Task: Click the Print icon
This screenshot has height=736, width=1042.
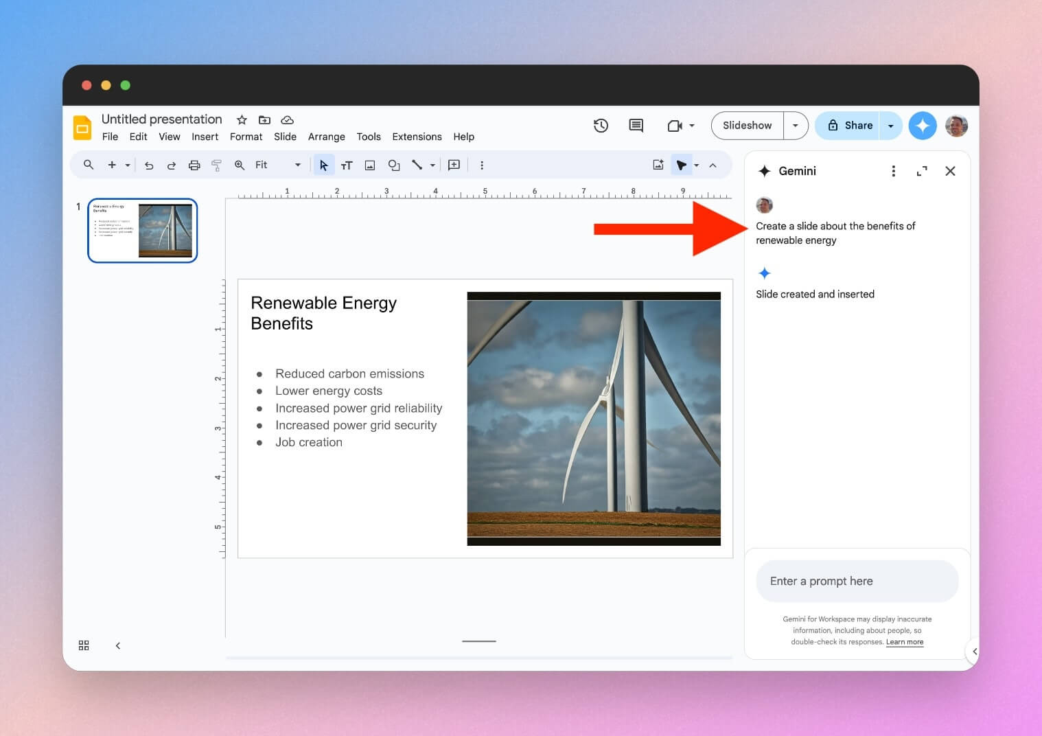Action: (x=194, y=165)
